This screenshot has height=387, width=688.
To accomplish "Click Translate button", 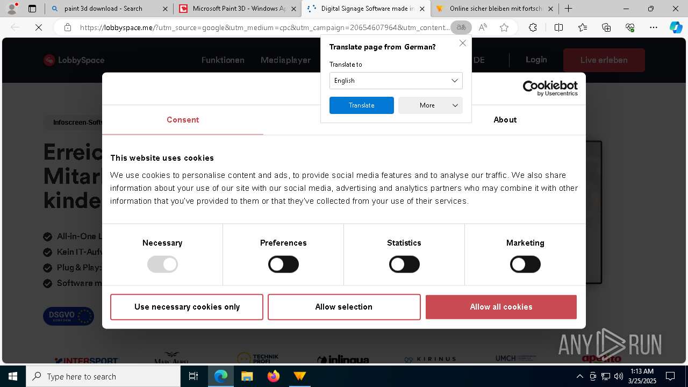I will (x=362, y=105).
